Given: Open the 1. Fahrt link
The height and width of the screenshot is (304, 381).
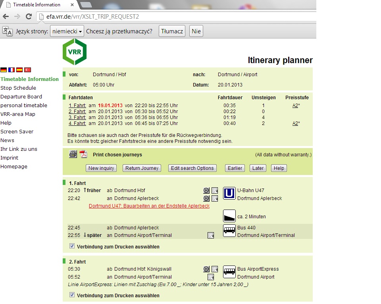Looking at the screenshot, I should coord(77,106).
